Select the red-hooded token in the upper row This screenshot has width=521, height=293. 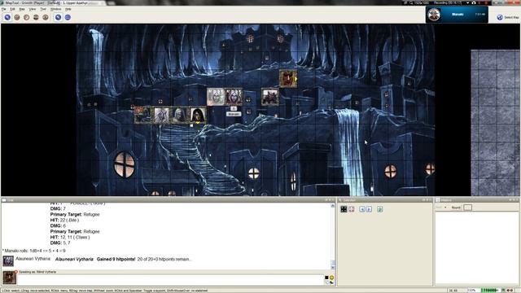pyautogui.click(x=234, y=97)
